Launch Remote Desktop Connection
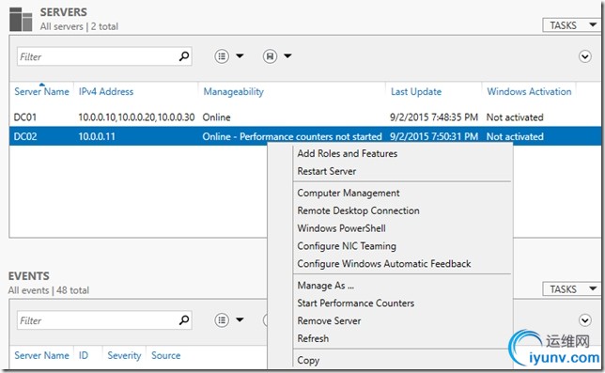 tap(358, 210)
